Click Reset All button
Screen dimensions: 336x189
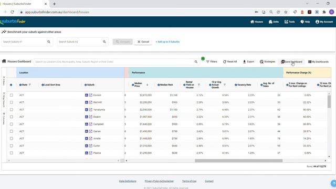tap(230, 62)
